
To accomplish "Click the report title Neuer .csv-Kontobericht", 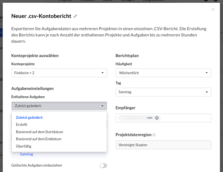I will pos(41,16).
